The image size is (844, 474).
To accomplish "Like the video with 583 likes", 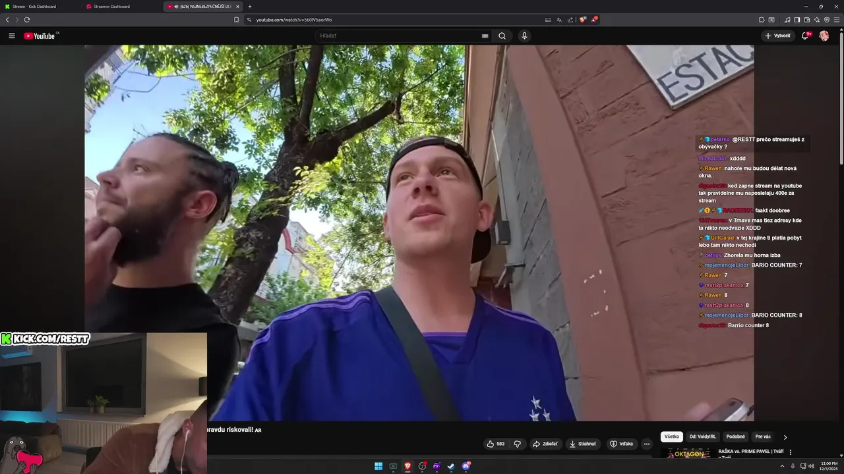I will point(496,444).
